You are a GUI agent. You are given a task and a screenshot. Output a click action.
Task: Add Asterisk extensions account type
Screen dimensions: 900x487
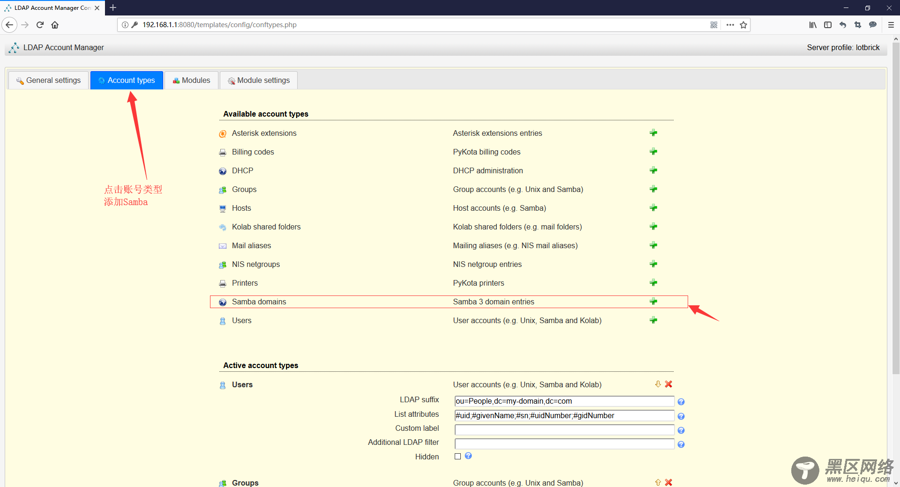[x=653, y=133]
